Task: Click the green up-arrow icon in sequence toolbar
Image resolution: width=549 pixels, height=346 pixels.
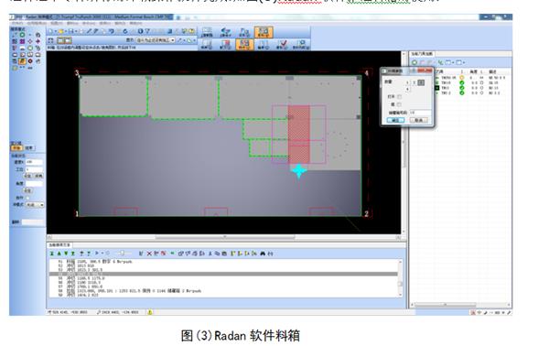Action: [x=59, y=254]
